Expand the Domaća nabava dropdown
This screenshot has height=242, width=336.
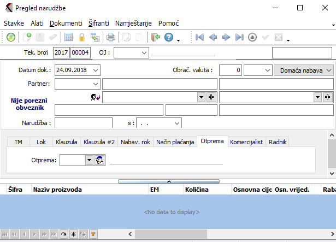[x=328, y=70]
